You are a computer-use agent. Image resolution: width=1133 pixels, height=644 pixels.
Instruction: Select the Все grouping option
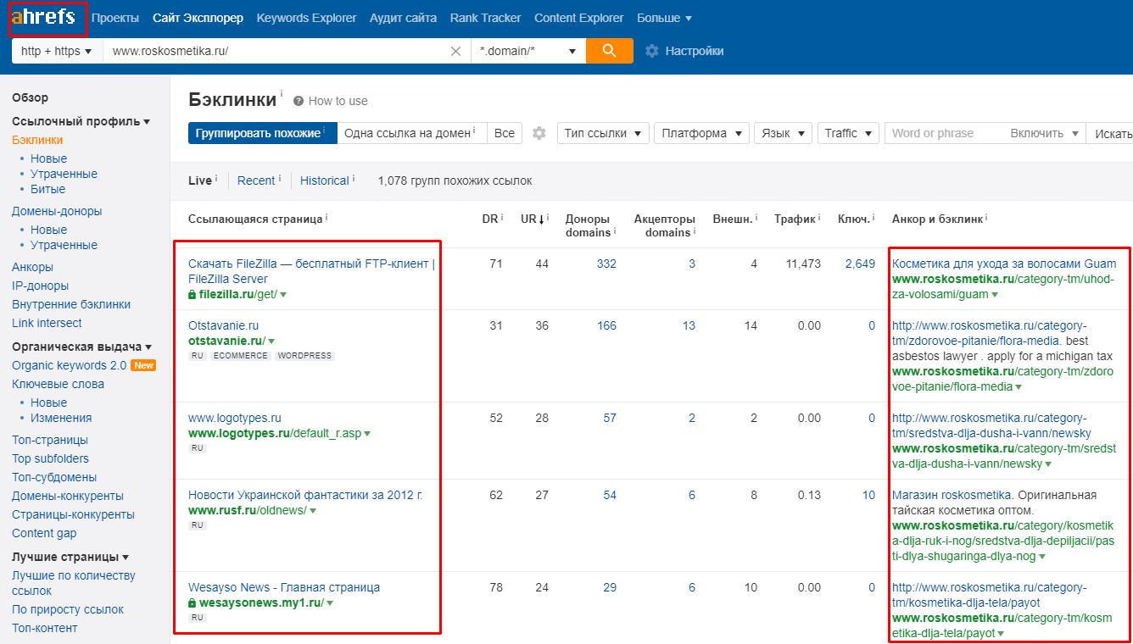pos(505,133)
